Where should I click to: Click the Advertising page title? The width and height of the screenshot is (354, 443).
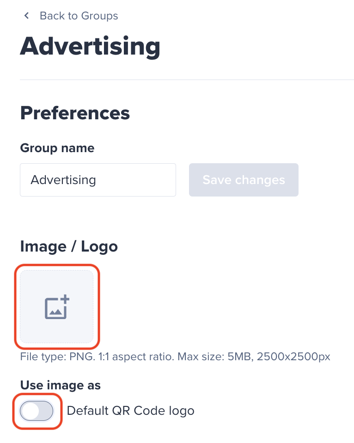[x=90, y=47]
